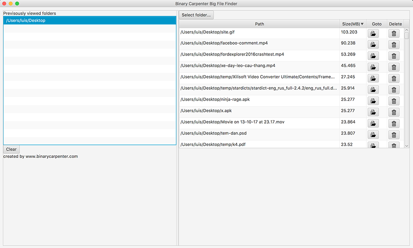Sort by Path column header
The width and height of the screenshot is (413, 248).
coord(259,24)
